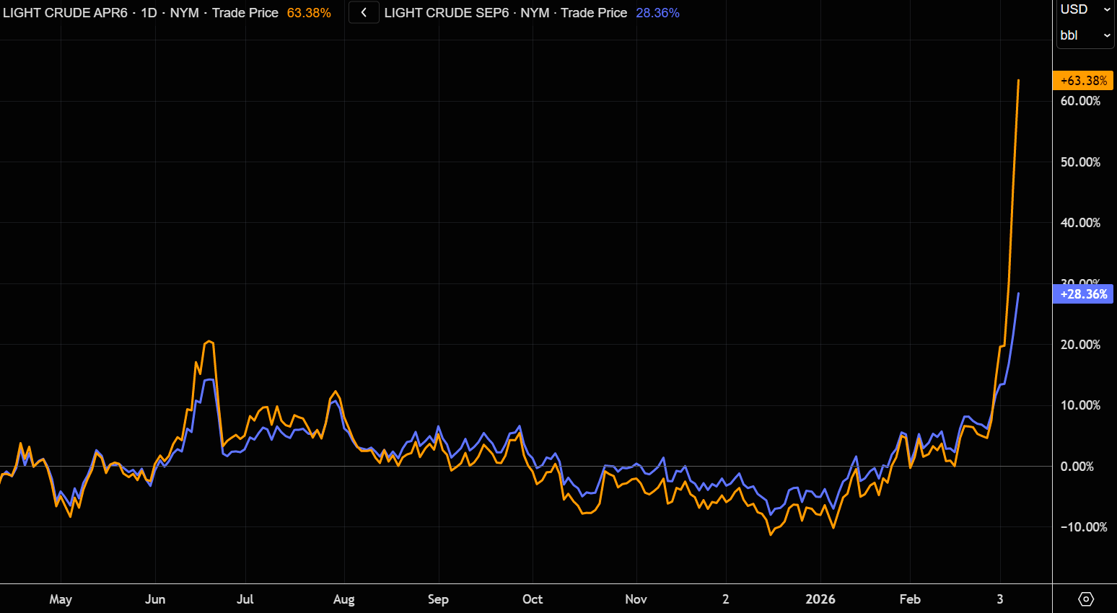This screenshot has width=1117, height=613.
Task: Click the 60.00% price scale label
Action: click(x=1080, y=101)
